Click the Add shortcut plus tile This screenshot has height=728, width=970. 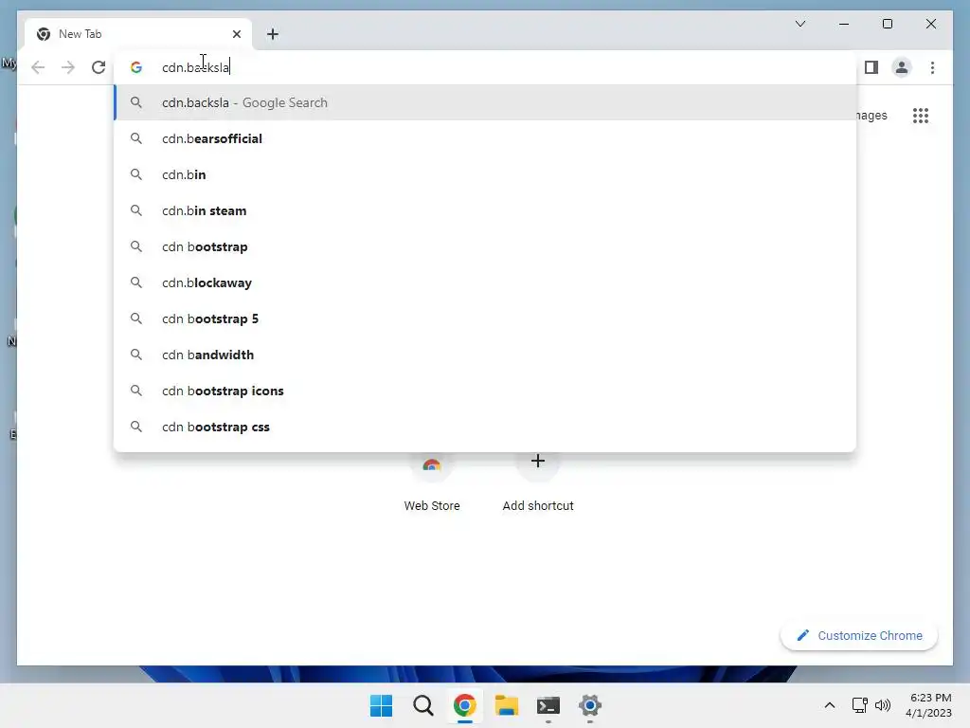click(538, 484)
